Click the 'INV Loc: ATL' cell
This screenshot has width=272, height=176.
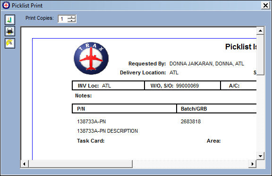click(x=108, y=86)
